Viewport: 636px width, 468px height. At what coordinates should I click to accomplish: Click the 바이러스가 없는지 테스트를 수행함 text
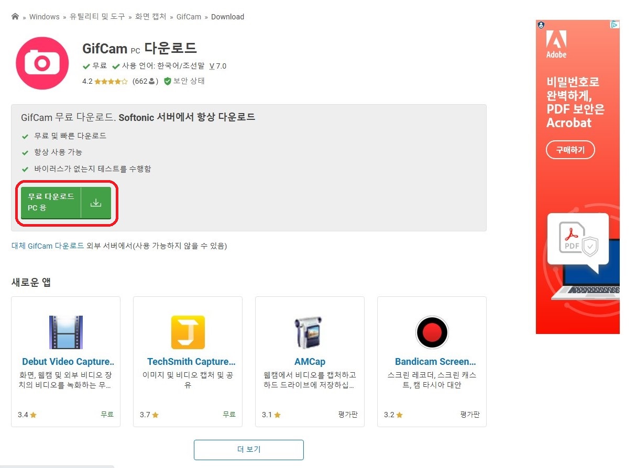93,169
